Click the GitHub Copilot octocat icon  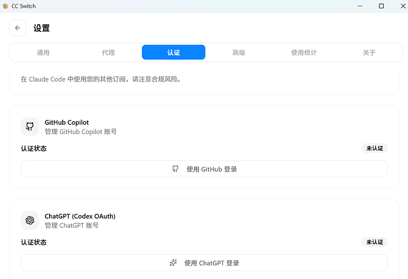click(30, 126)
